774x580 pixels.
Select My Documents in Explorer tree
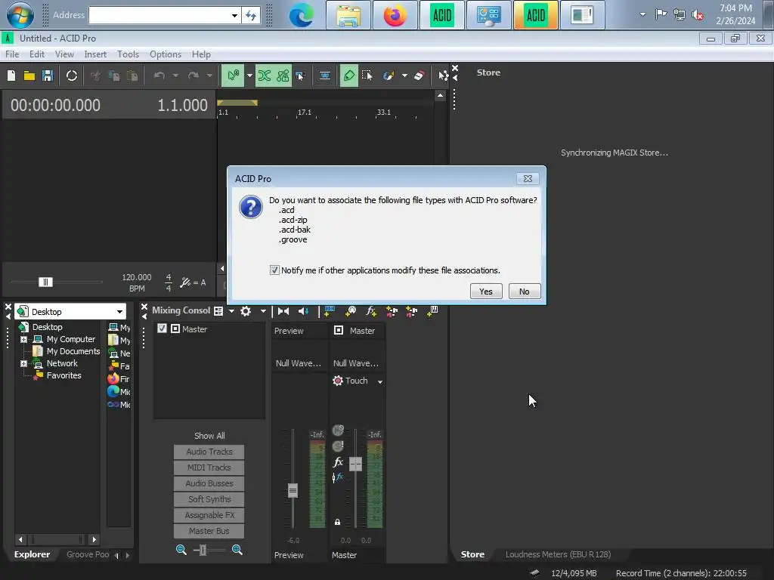tap(73, 351)
